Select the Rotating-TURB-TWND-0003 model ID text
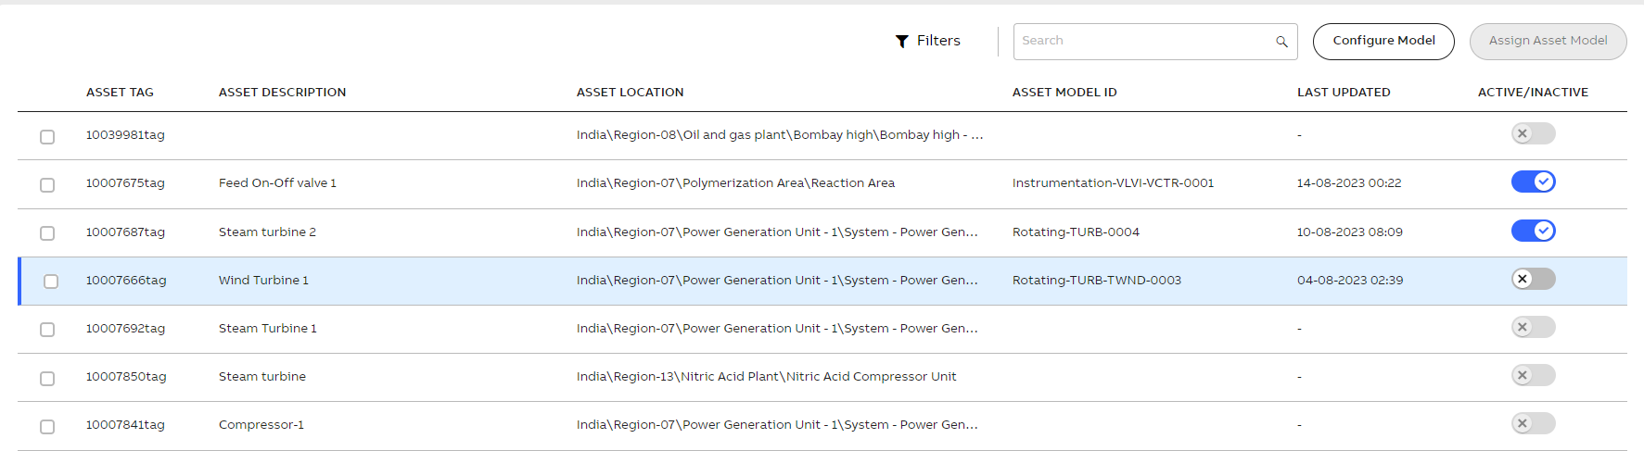Image resolution: width=1644 pixels, height=451 pixels. coord(1097,281)
